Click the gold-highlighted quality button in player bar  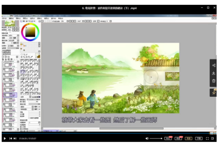point(189,139)
